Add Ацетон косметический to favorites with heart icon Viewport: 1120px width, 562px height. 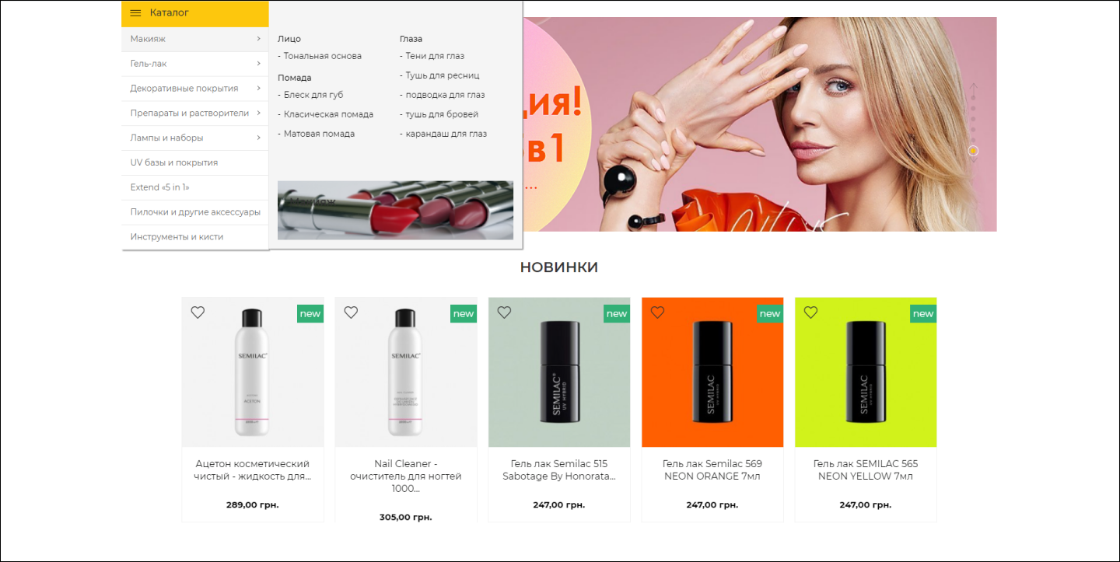point(198,312)
